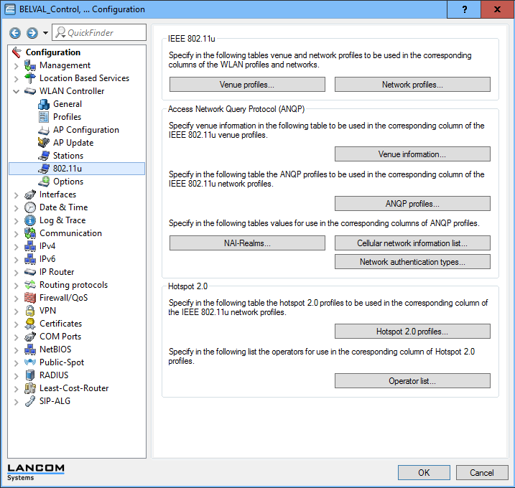Click the Certificates ribbon icon
Screen dimensions: 515x488
pyautogui.click(x=30, y=324)
